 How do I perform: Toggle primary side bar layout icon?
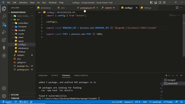[151, 3]
